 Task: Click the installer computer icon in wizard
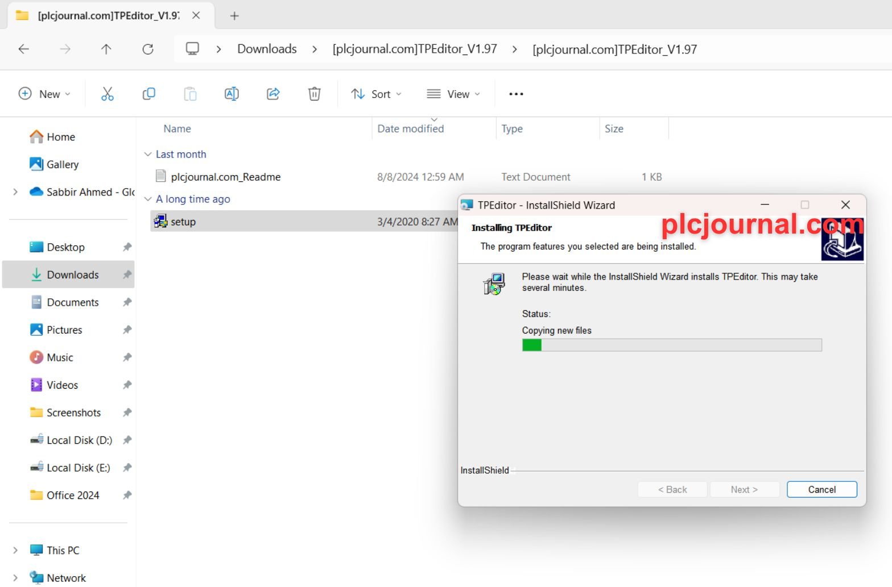(494, 284)
